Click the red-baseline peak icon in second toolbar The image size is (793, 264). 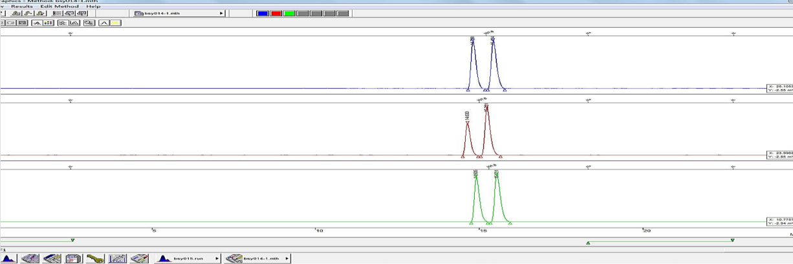(38, 23)
